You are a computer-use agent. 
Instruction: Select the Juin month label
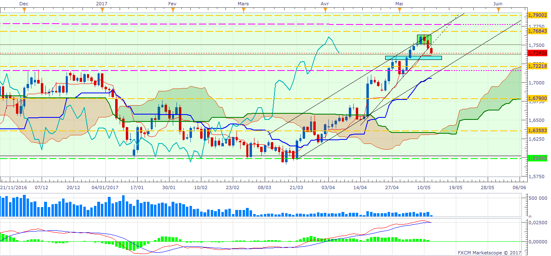[x=497, y=3]
